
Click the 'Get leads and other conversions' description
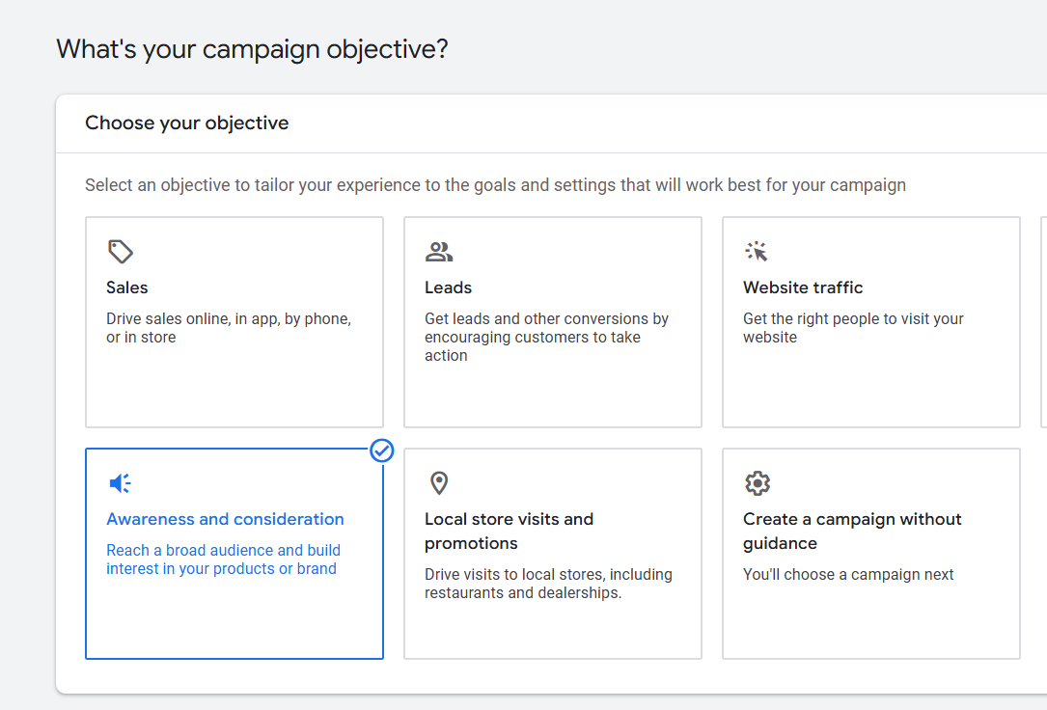coord(546,337)
